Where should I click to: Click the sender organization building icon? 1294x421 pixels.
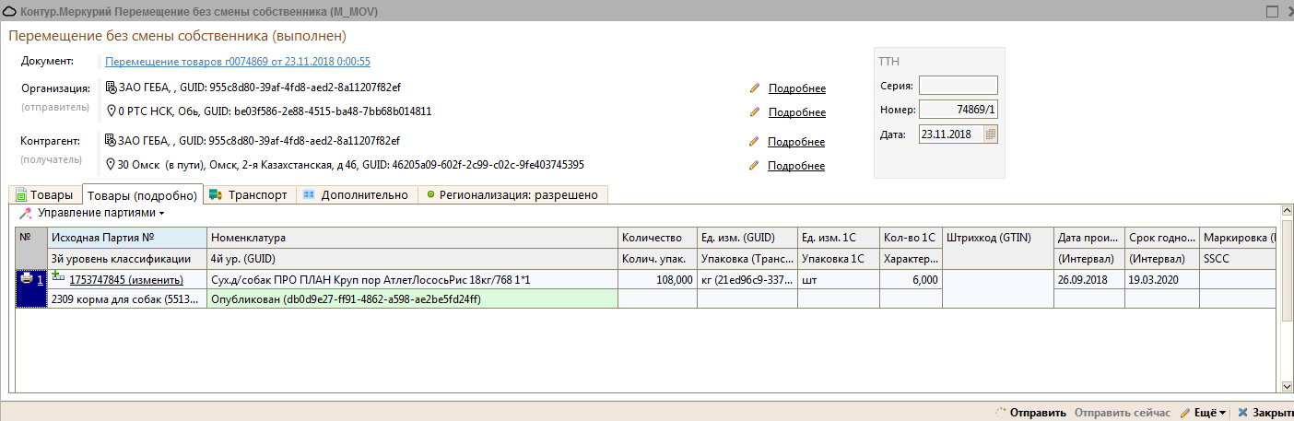click(x=111, y=88)
